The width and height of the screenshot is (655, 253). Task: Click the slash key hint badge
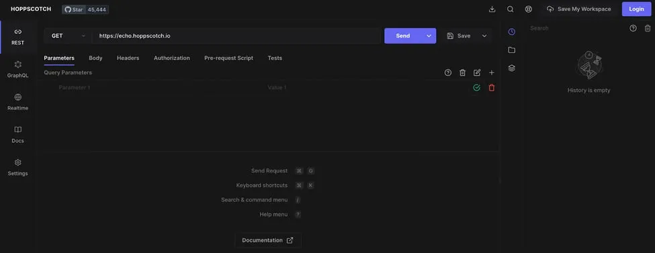(x=298, y=200)
